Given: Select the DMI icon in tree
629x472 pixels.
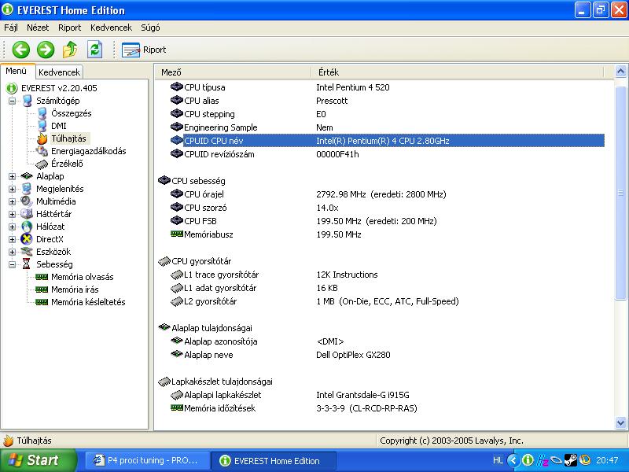Looking at the screenshot, I should (42, 126).
